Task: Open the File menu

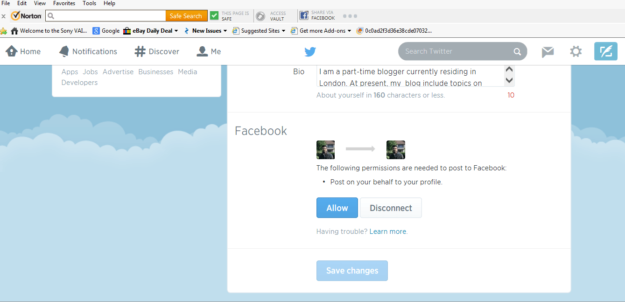Action: [6, 3]
